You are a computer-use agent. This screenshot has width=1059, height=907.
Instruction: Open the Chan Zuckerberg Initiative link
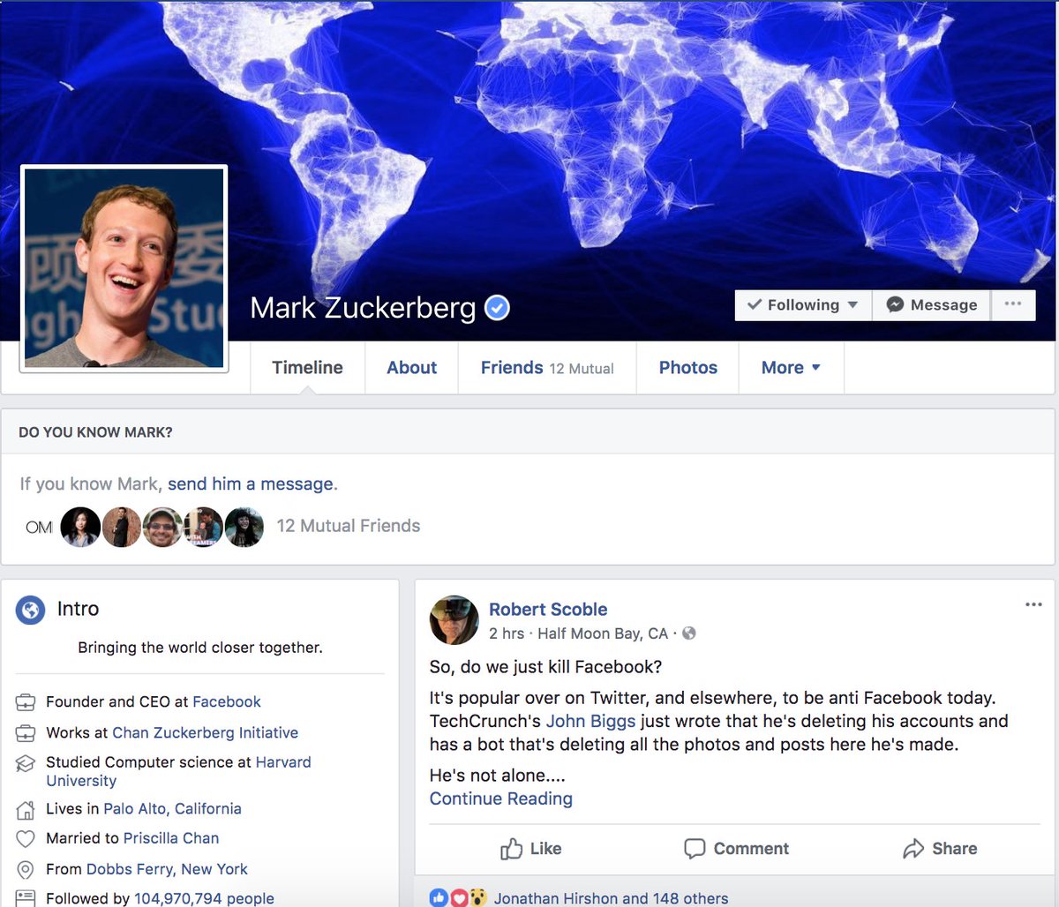(x=205, y=732)
